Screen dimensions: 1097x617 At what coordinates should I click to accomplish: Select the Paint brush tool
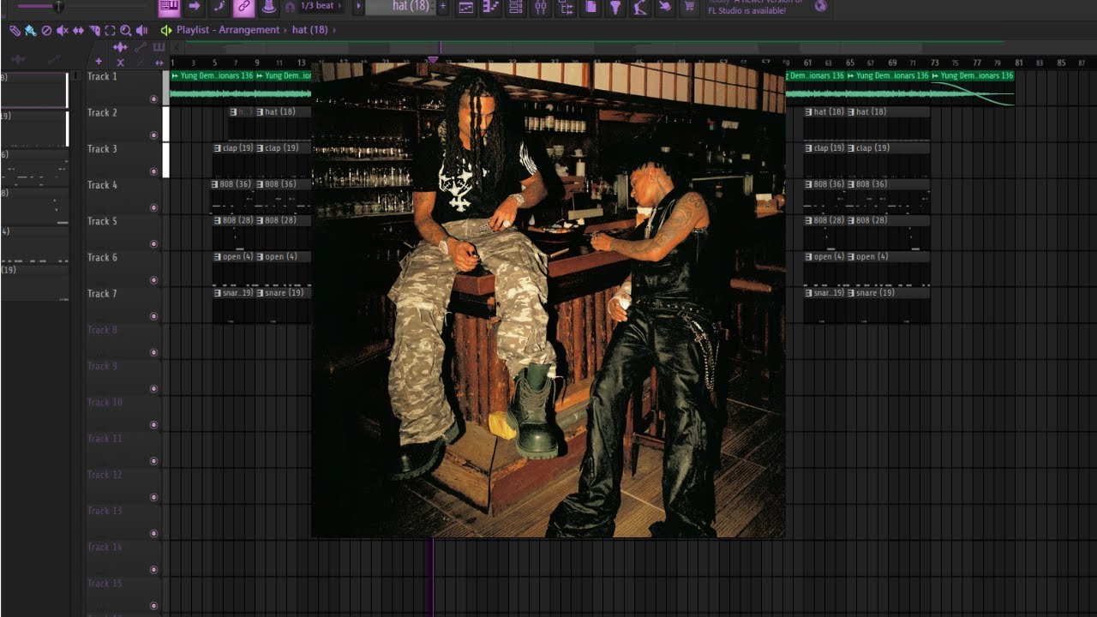coord(30,30)
